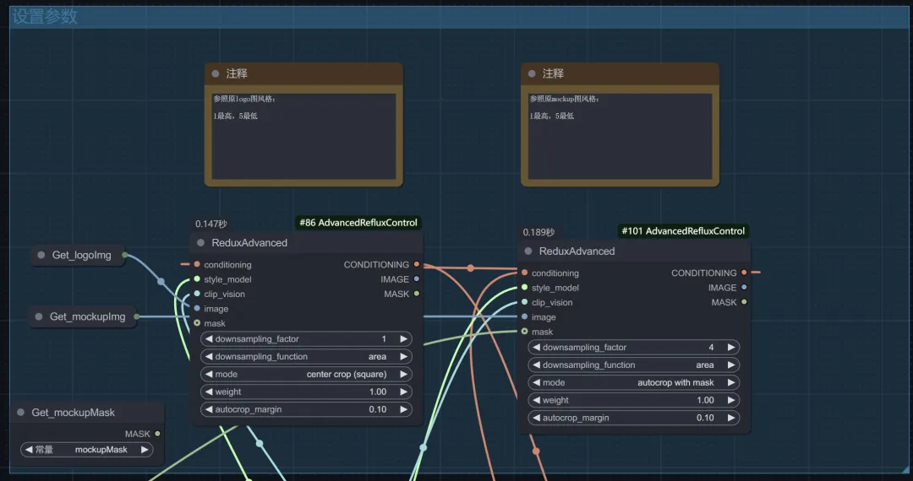Increase weight in node #86 with right arrow

pyautogui.click(x=403, y=392)
